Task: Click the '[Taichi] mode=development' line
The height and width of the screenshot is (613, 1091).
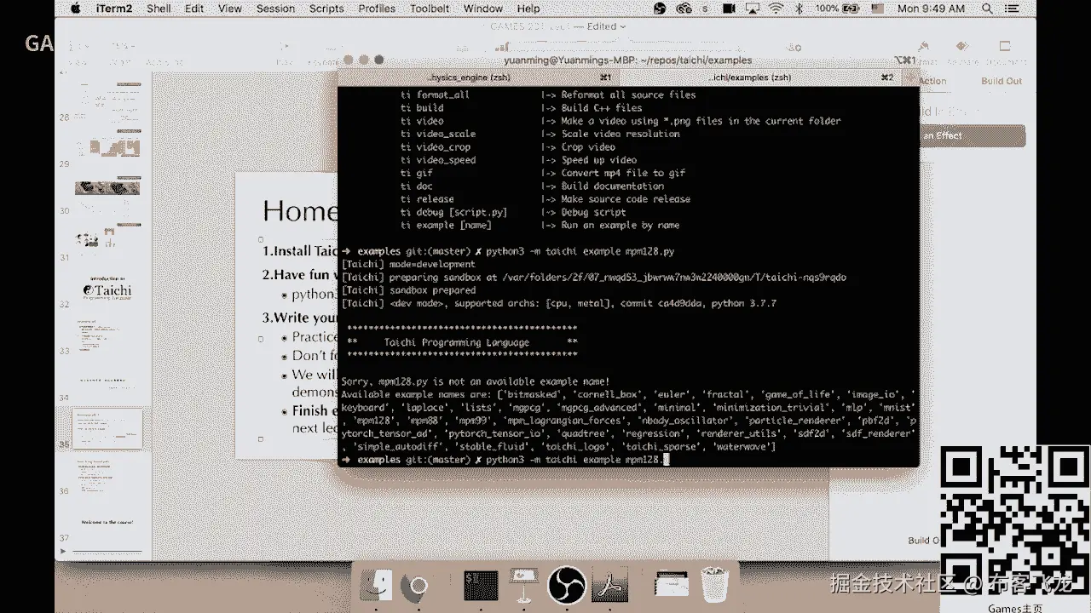Action: (408, 265)
